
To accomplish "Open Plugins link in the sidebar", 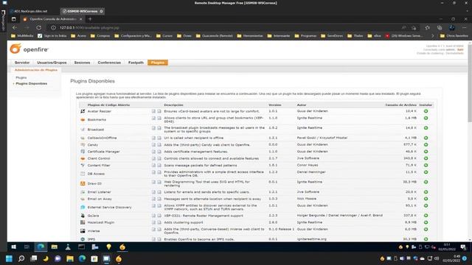I will [x=21, y=77].
